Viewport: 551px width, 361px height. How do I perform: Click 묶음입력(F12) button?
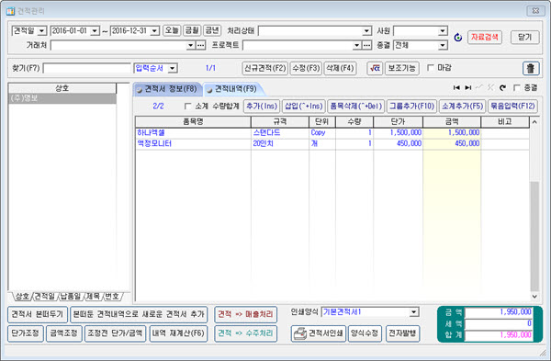click(512, 107)
